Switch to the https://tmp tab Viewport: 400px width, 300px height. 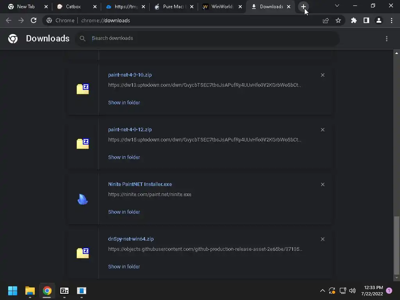[x=126, y=7]
